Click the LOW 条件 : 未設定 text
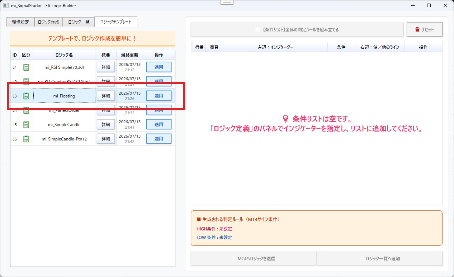This screenshot has width=454, height=277. pyautogui.click(x=214, y=237)
